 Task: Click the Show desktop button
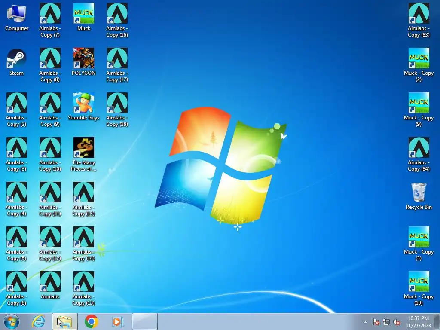(437, 321)
